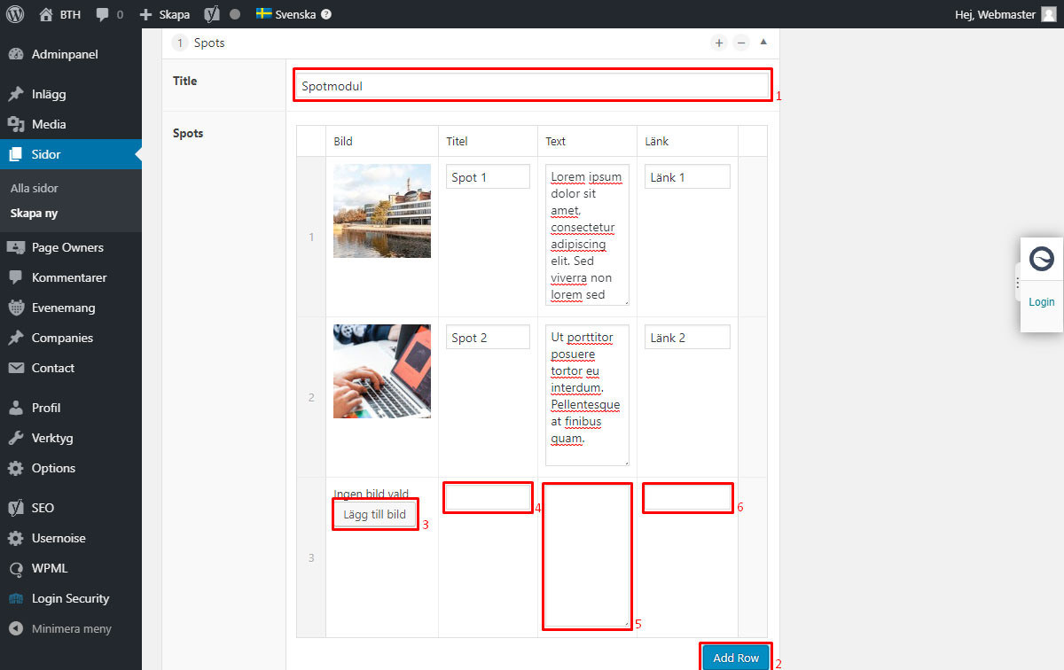Click the Länk 1 input field
This screenshot has height=670, width=1064.
[x=687, y=176]
